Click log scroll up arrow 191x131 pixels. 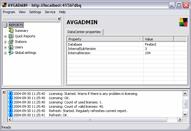[185, 94]
